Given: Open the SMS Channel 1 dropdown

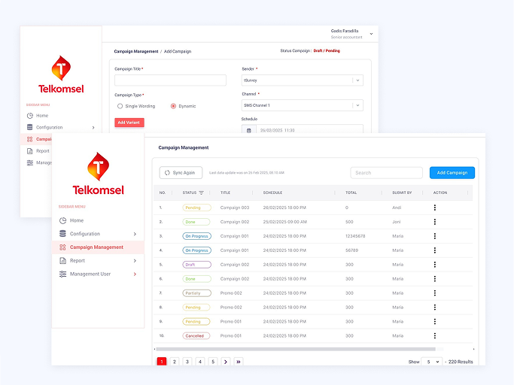Looking at the screenshot, I should 357,105.
